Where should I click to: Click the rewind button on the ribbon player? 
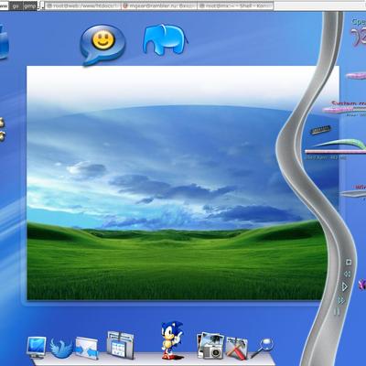[347, 274]
